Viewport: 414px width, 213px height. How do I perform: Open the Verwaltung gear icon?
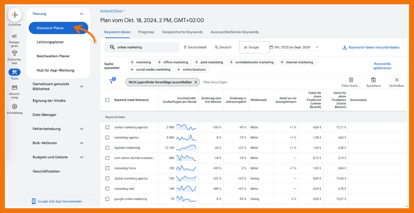tap(14, 106)
